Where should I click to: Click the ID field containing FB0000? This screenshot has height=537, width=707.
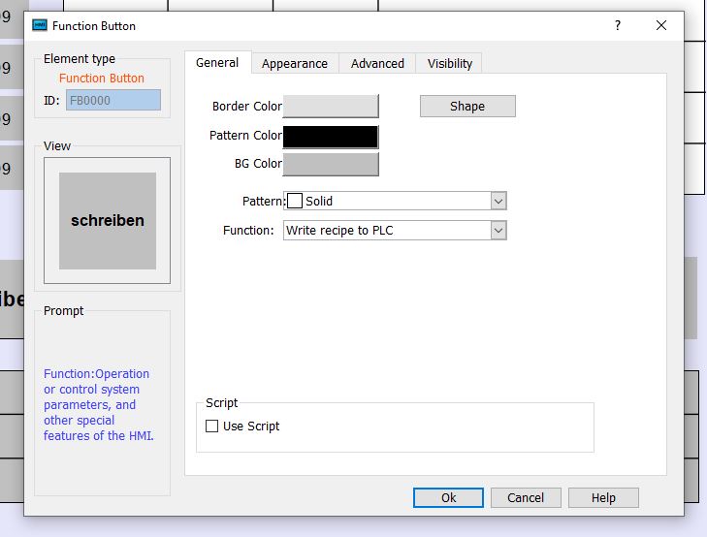pos(112,100)
